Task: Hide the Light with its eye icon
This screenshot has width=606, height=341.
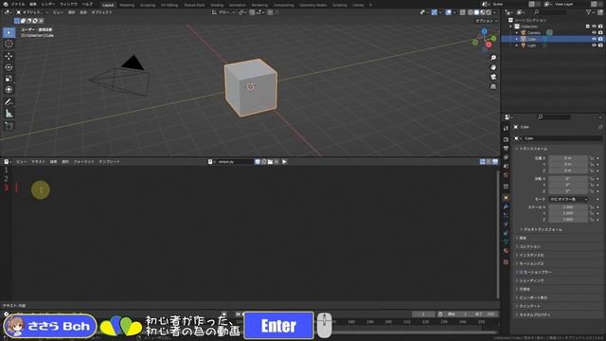Action: 594,45
